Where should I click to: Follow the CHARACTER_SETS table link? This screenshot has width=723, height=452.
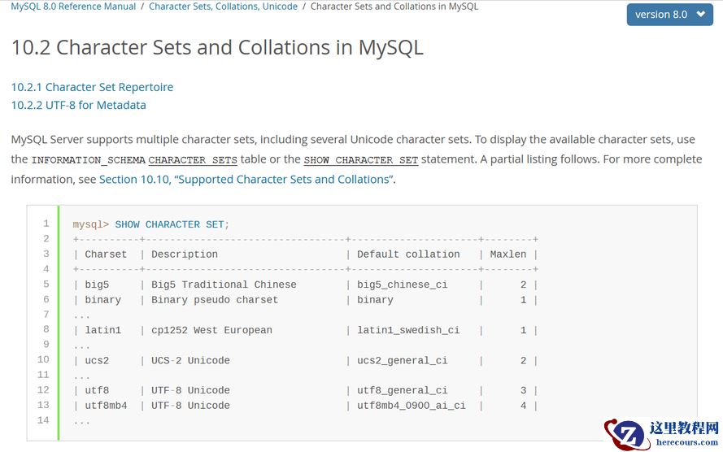pos(193,160)
